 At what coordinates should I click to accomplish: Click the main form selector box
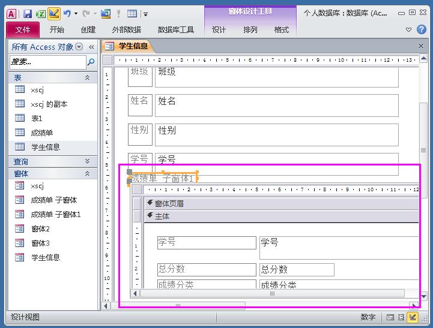(x=107, y=60)
